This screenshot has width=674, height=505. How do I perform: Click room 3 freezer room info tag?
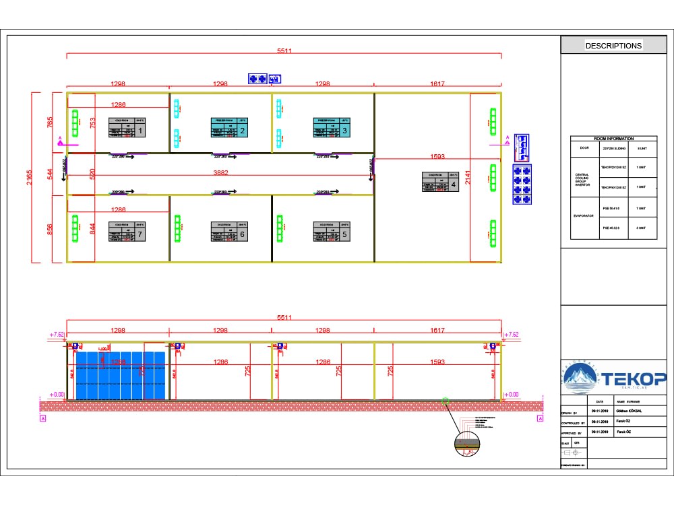pyautogui.click(x=332, y=127)
